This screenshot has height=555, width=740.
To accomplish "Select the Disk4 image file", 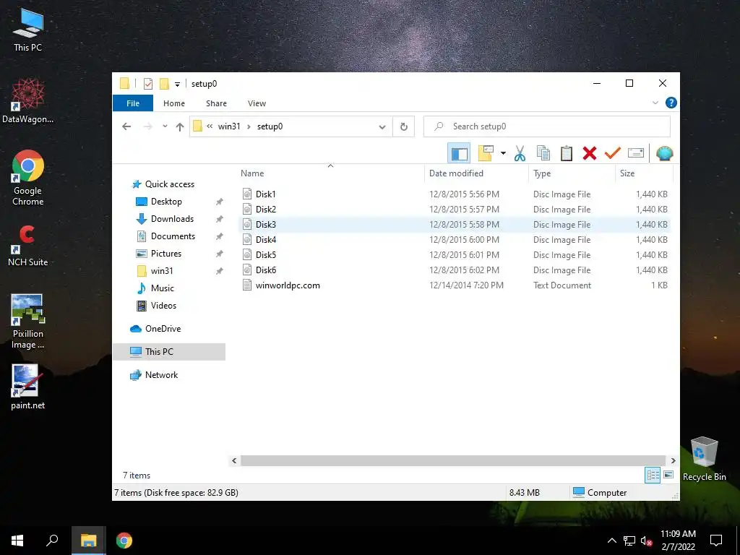I will (x=266, y=239).
